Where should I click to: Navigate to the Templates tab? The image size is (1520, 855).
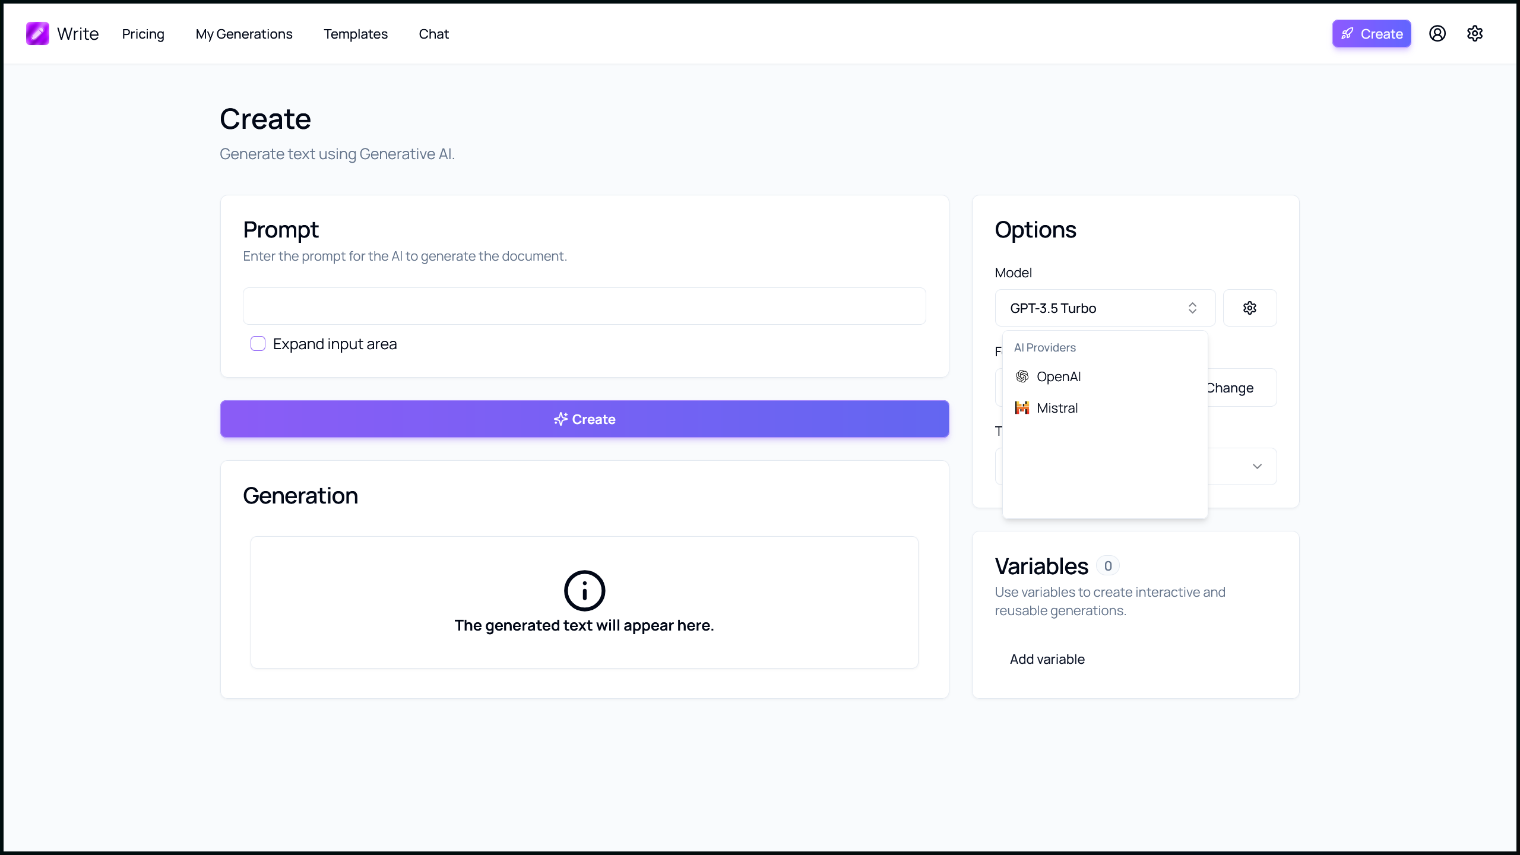pyautogui.click(x=355, y=33)
